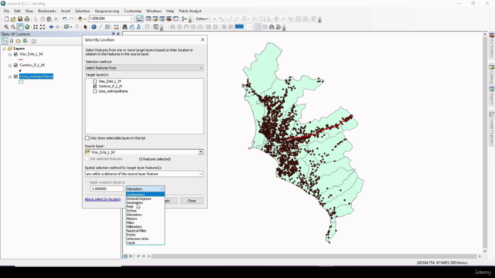495x278 pixels.
Task: Check Vias_Este_L_M as target layer
Action: click(x=94, y=81)
